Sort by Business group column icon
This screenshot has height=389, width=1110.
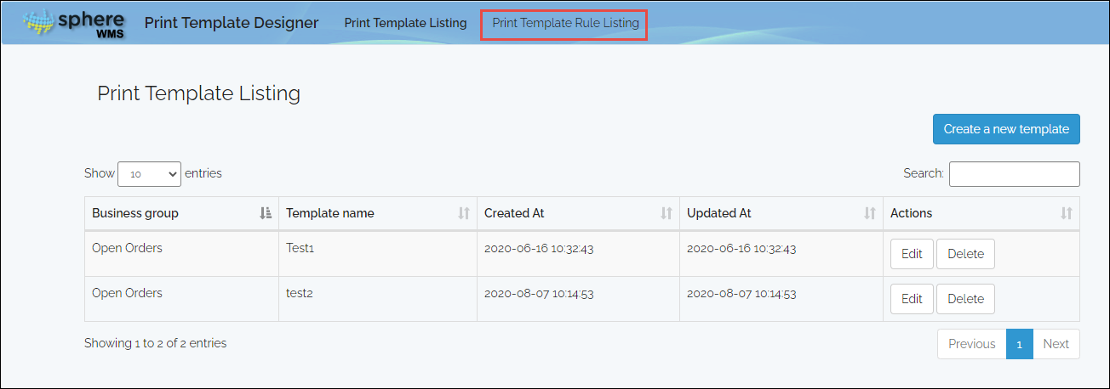coord(265,213)
